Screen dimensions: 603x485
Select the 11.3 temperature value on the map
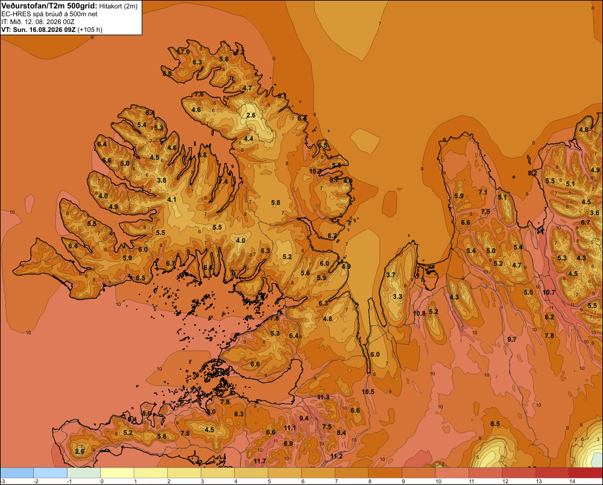pos(323,397)
